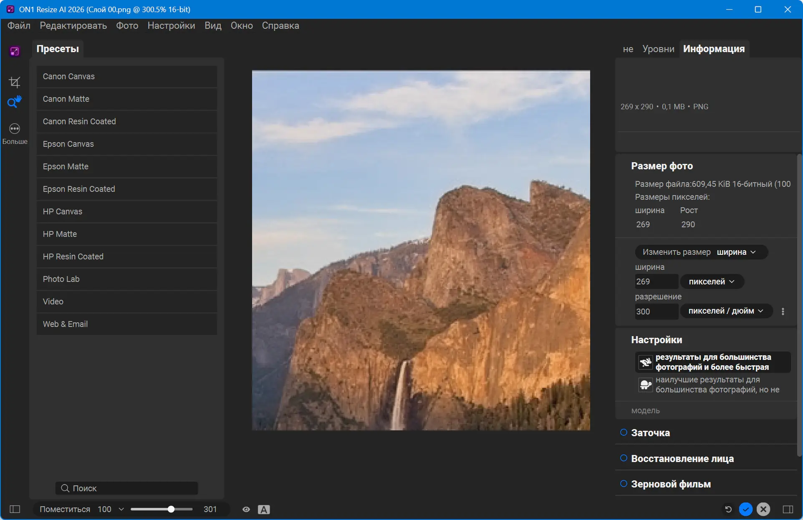
Task: Select the Zoom and Pan tool
Action: click(x=14, y=102)
